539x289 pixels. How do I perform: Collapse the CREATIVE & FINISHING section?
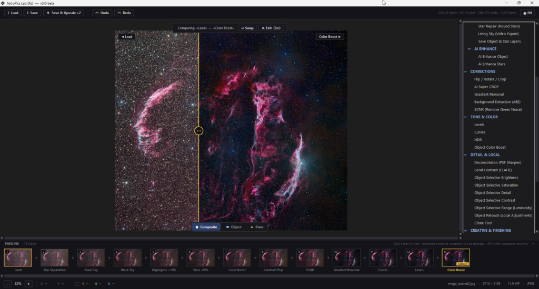[x=465, y=231]
